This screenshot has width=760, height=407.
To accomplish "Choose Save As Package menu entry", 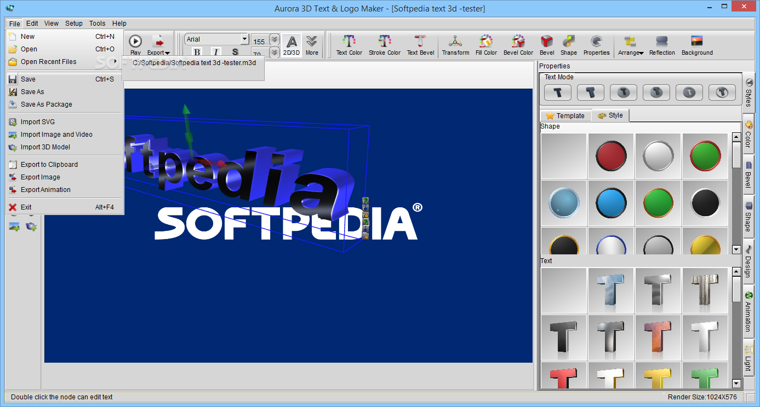I will 65,104.
